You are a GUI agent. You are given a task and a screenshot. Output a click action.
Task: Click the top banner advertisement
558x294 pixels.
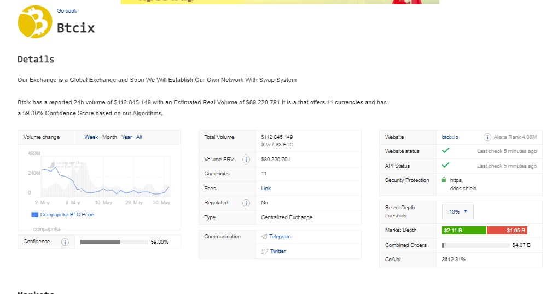280,2
